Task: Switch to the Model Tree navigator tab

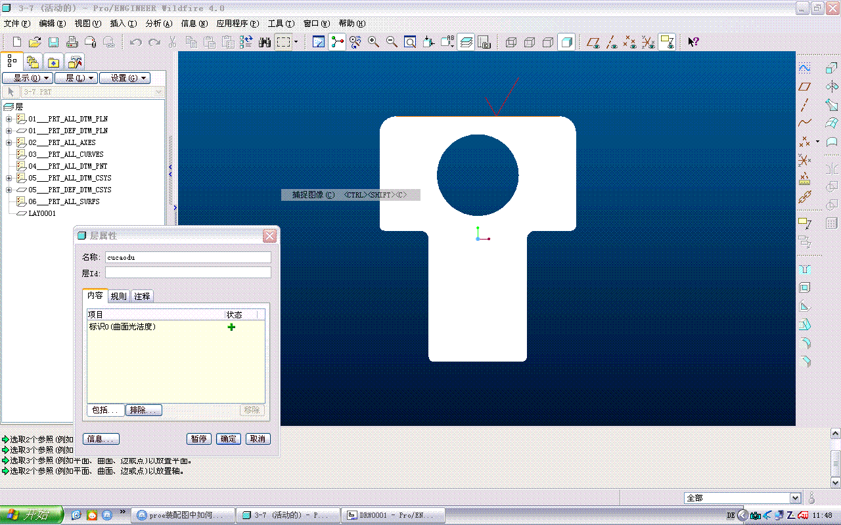Action: pos(12,62)
